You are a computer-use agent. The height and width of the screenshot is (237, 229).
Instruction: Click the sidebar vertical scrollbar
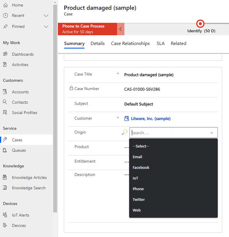(x=55, y=108)
